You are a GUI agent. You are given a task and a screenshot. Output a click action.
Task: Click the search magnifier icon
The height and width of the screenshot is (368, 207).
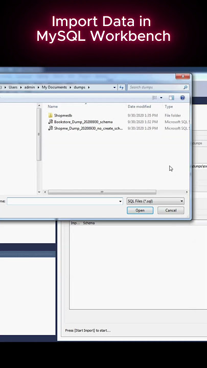tap(185, 87)
